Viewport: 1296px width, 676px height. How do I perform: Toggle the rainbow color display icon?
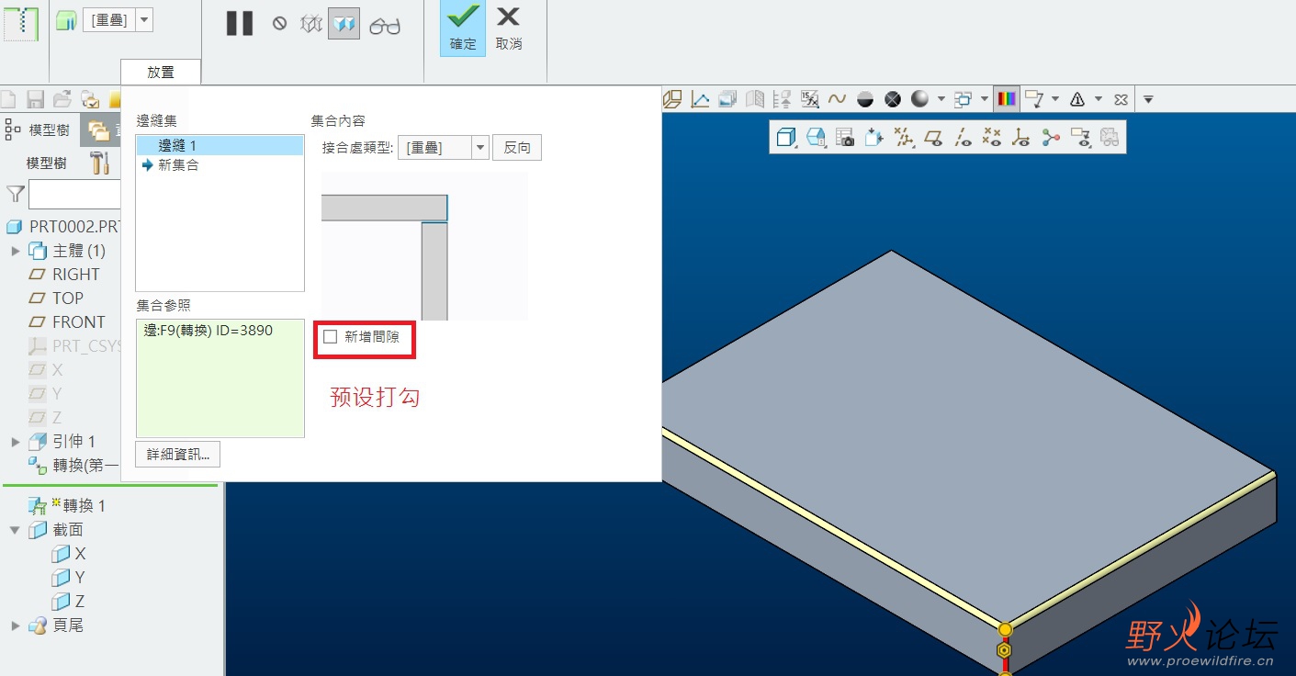(x=1008, y=99)
